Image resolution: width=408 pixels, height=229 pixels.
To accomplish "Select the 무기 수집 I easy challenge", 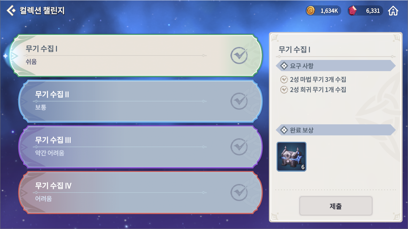I will (136, 56).
